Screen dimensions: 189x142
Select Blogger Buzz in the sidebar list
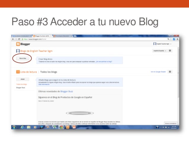pyautogui.click(x=21, y=88)
